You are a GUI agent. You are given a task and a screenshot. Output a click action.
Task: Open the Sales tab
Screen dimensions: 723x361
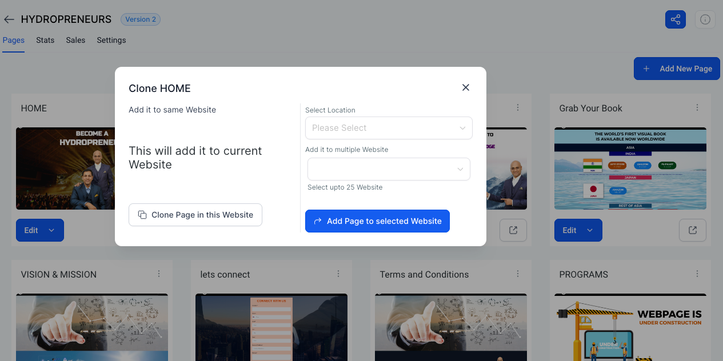coord(75,40)
